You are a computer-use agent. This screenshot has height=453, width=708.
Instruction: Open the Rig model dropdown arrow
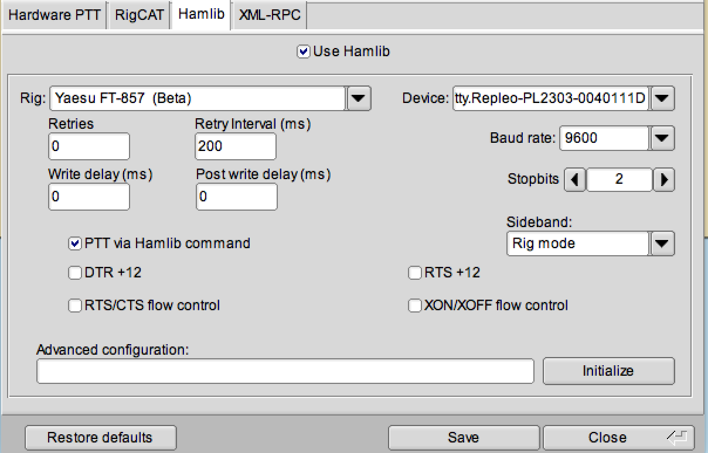[x=359, y=98]
